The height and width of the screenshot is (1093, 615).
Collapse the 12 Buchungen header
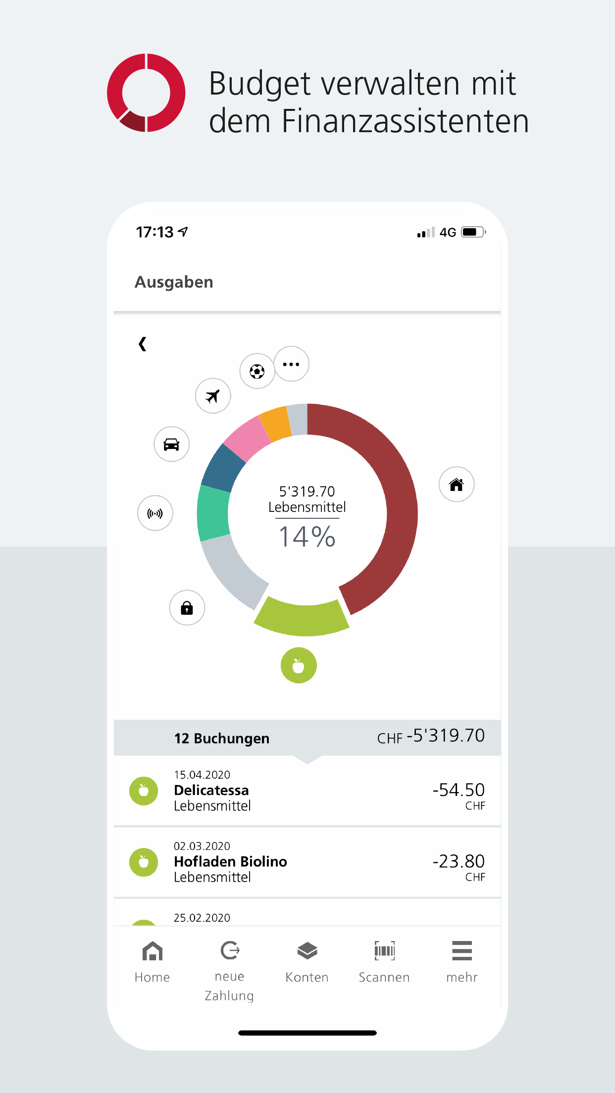(x=307, y=738)
